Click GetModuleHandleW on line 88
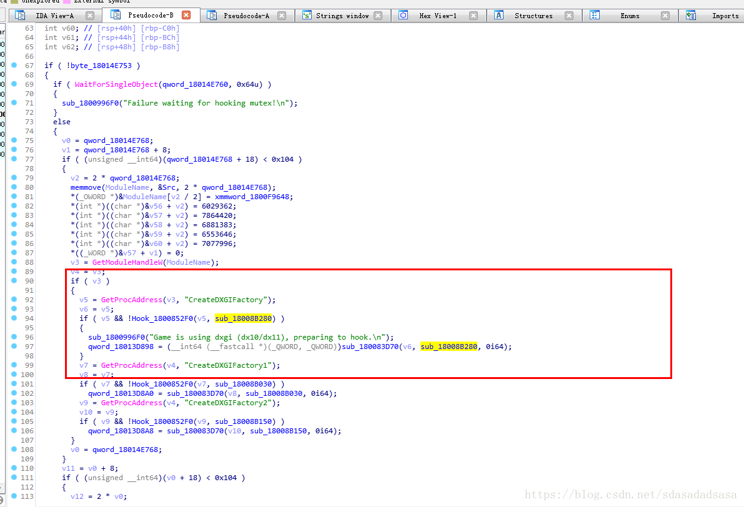Viewport: 744px width, 507px height. pyautogui.click(x=127, y=262)
